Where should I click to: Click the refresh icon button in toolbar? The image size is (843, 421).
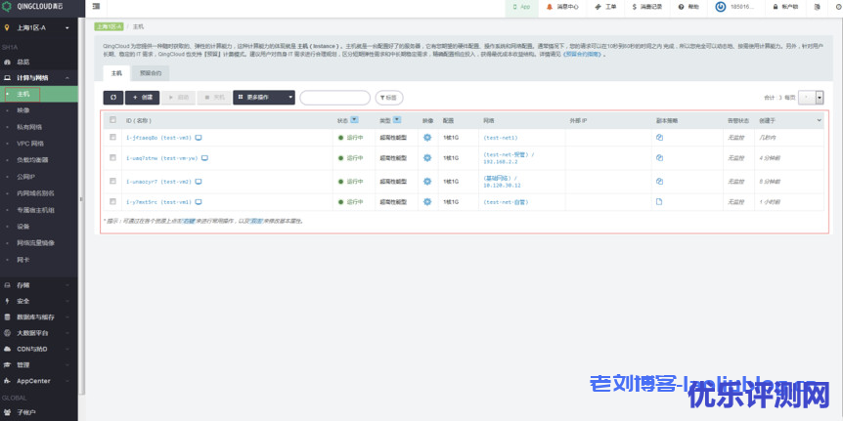click(112, 98)
